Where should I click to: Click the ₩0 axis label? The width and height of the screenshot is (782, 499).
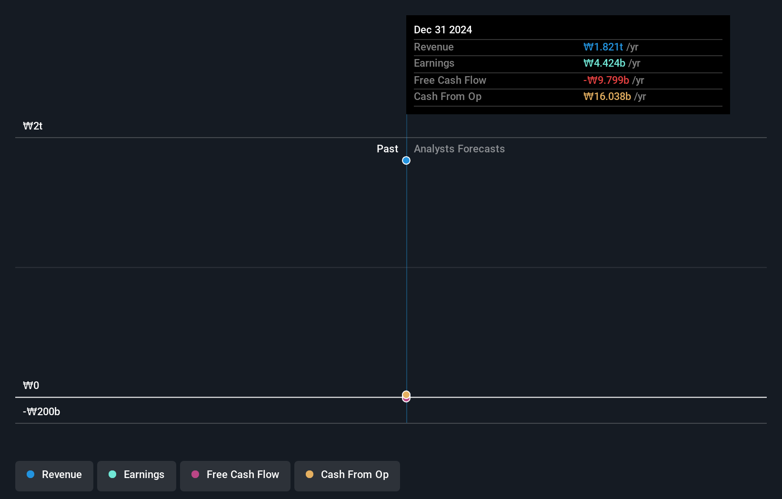[x=31, y=386]
